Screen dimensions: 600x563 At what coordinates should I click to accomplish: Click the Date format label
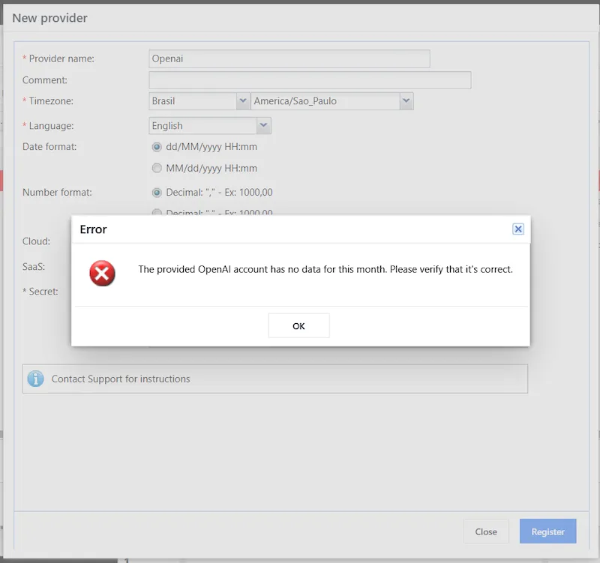point(49,146)
